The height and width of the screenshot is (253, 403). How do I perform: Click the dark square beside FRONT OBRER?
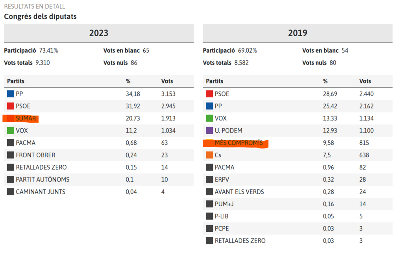11,155
